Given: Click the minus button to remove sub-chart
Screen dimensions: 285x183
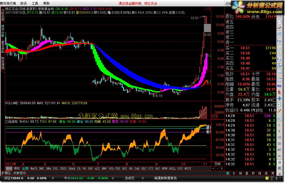Looking at the screenshot, I should [x=217, y=169].
